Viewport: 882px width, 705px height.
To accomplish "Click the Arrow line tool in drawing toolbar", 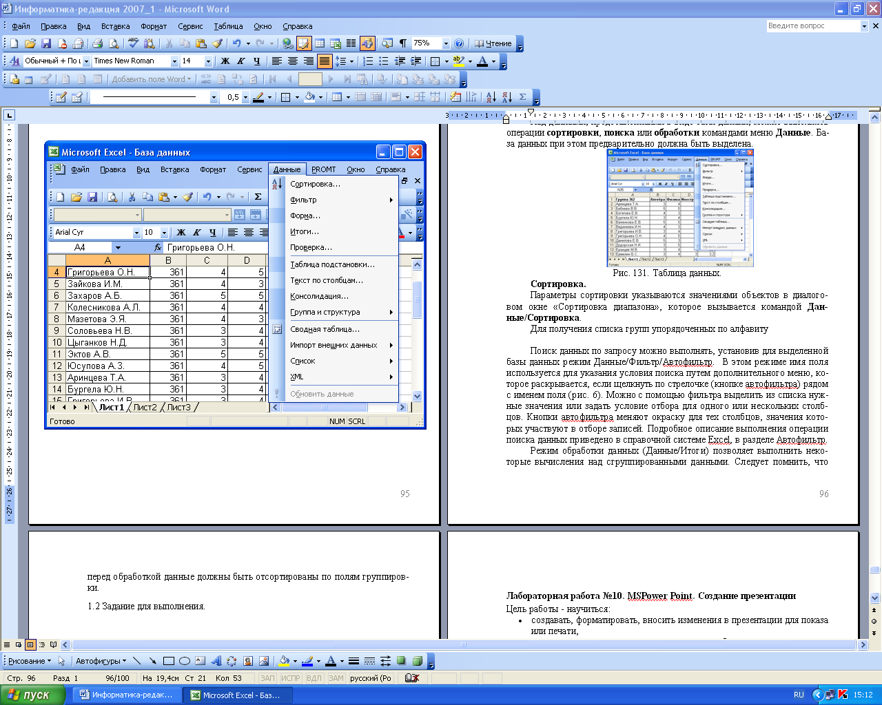I will (153, 661).
